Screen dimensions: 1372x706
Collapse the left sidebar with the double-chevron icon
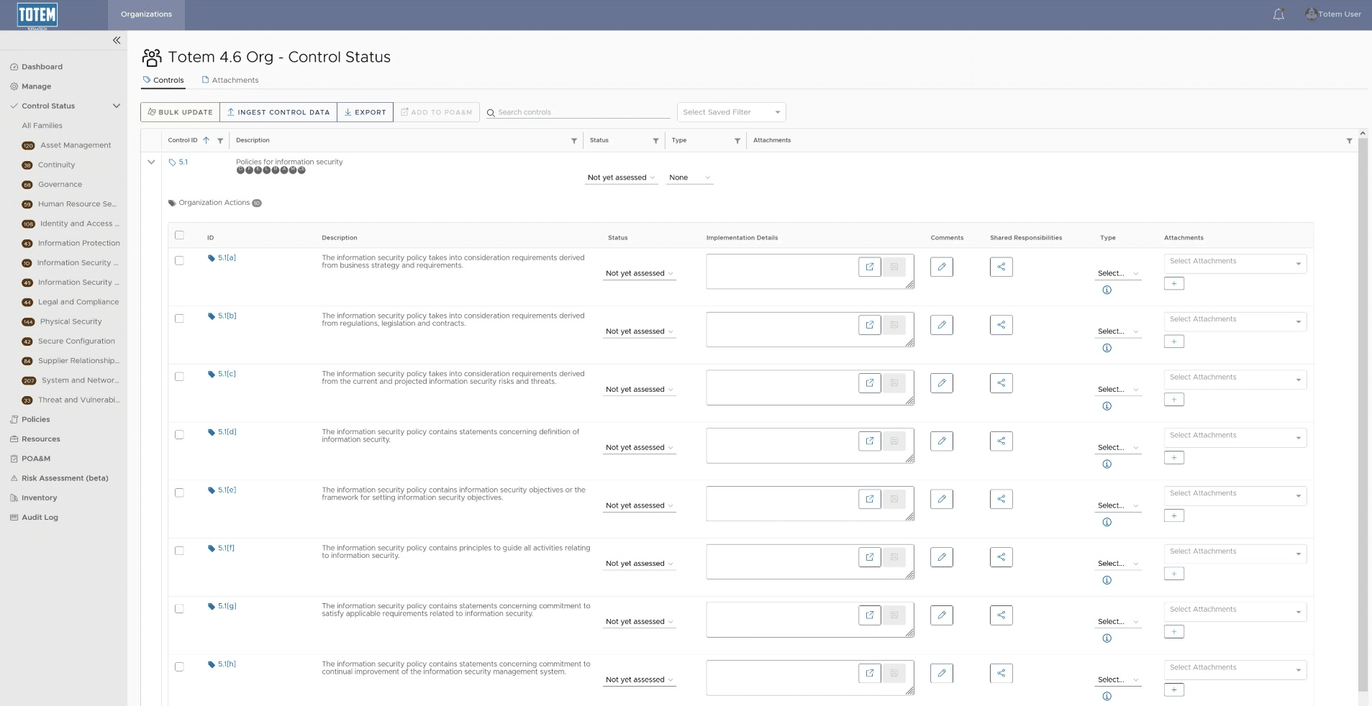coord(117,40)
